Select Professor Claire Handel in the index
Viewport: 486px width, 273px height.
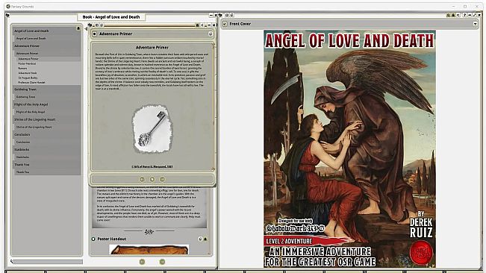tap(31, 83)
